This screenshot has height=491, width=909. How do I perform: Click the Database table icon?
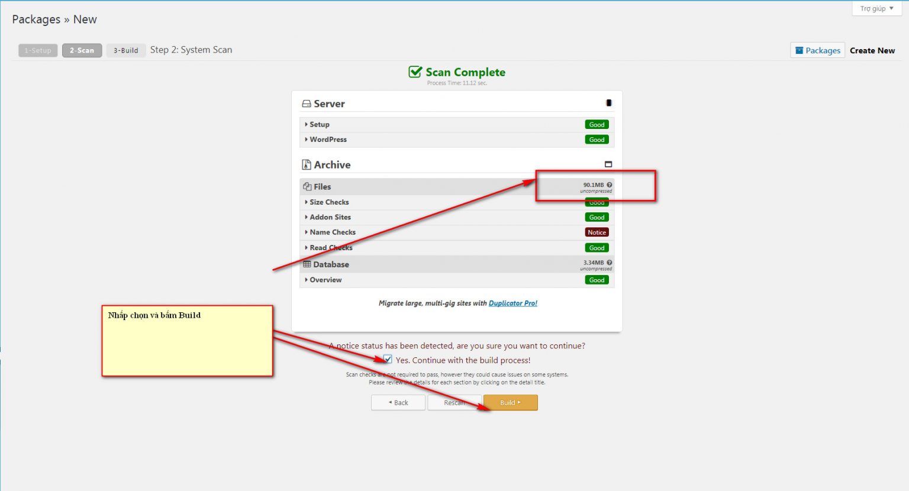(307, 264)
